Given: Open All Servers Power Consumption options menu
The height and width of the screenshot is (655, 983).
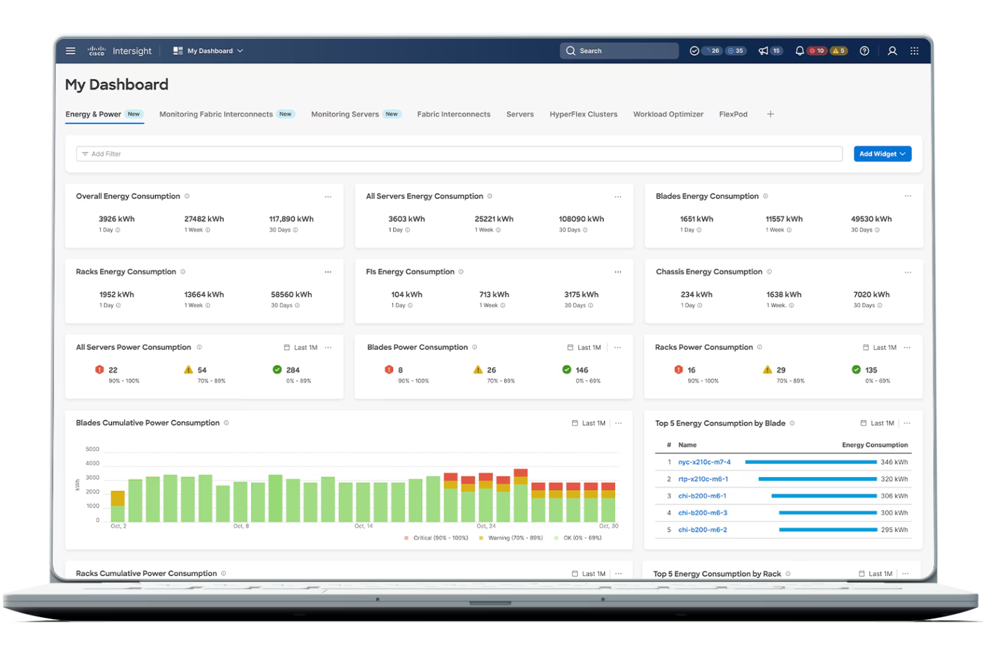Looking at the screenshot, I should (328, 348).
